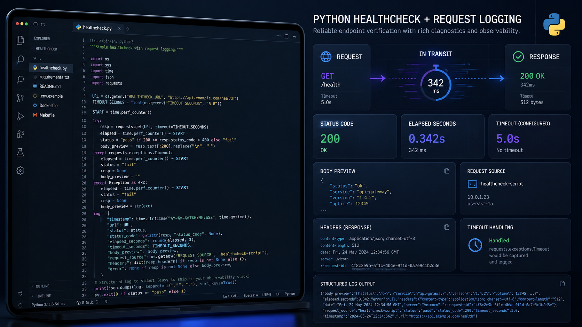Open the Source Control branch icon
582x327 pixels.
click(20, 98)
